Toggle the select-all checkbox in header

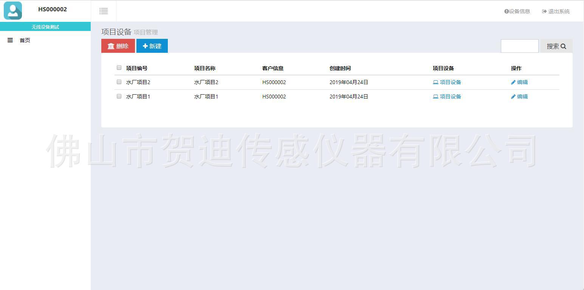point(119,68)
